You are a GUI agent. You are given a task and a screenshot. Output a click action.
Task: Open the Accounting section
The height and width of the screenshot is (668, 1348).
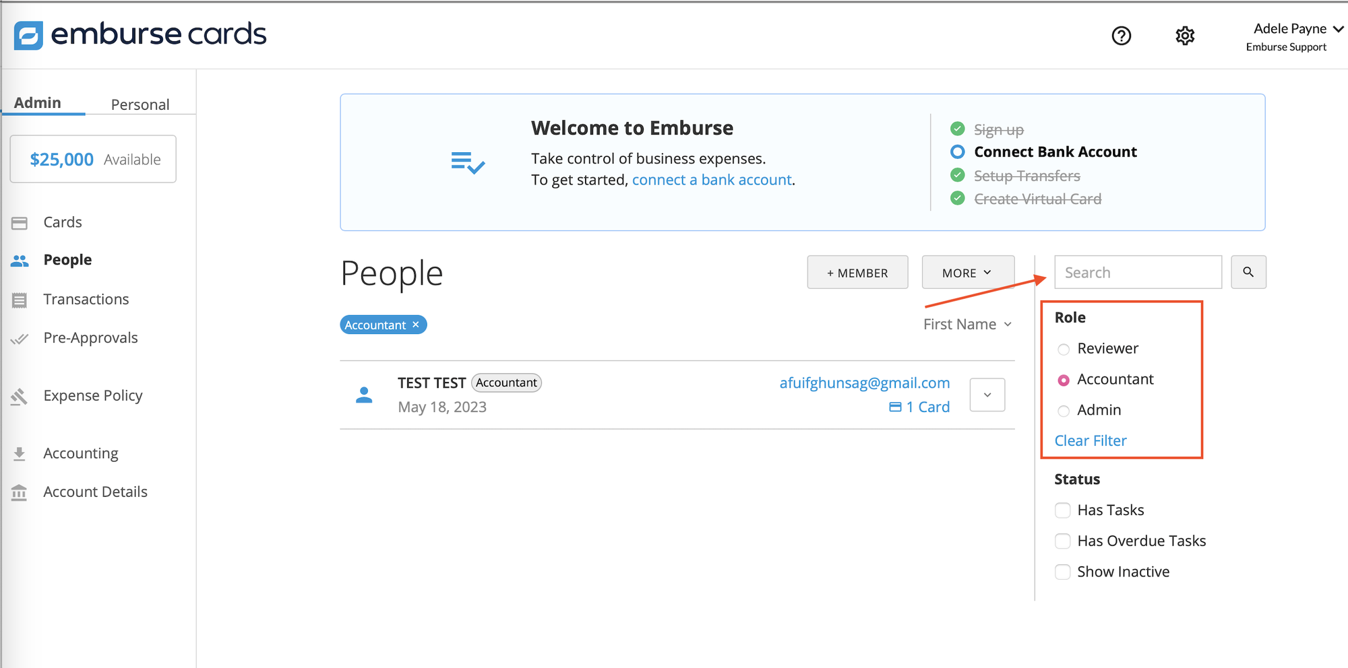click(81, 453)
